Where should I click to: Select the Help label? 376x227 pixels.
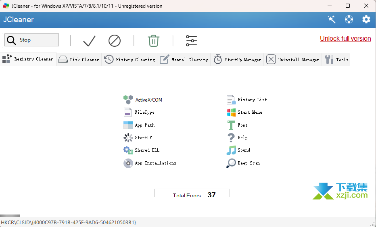click(242, 137)
